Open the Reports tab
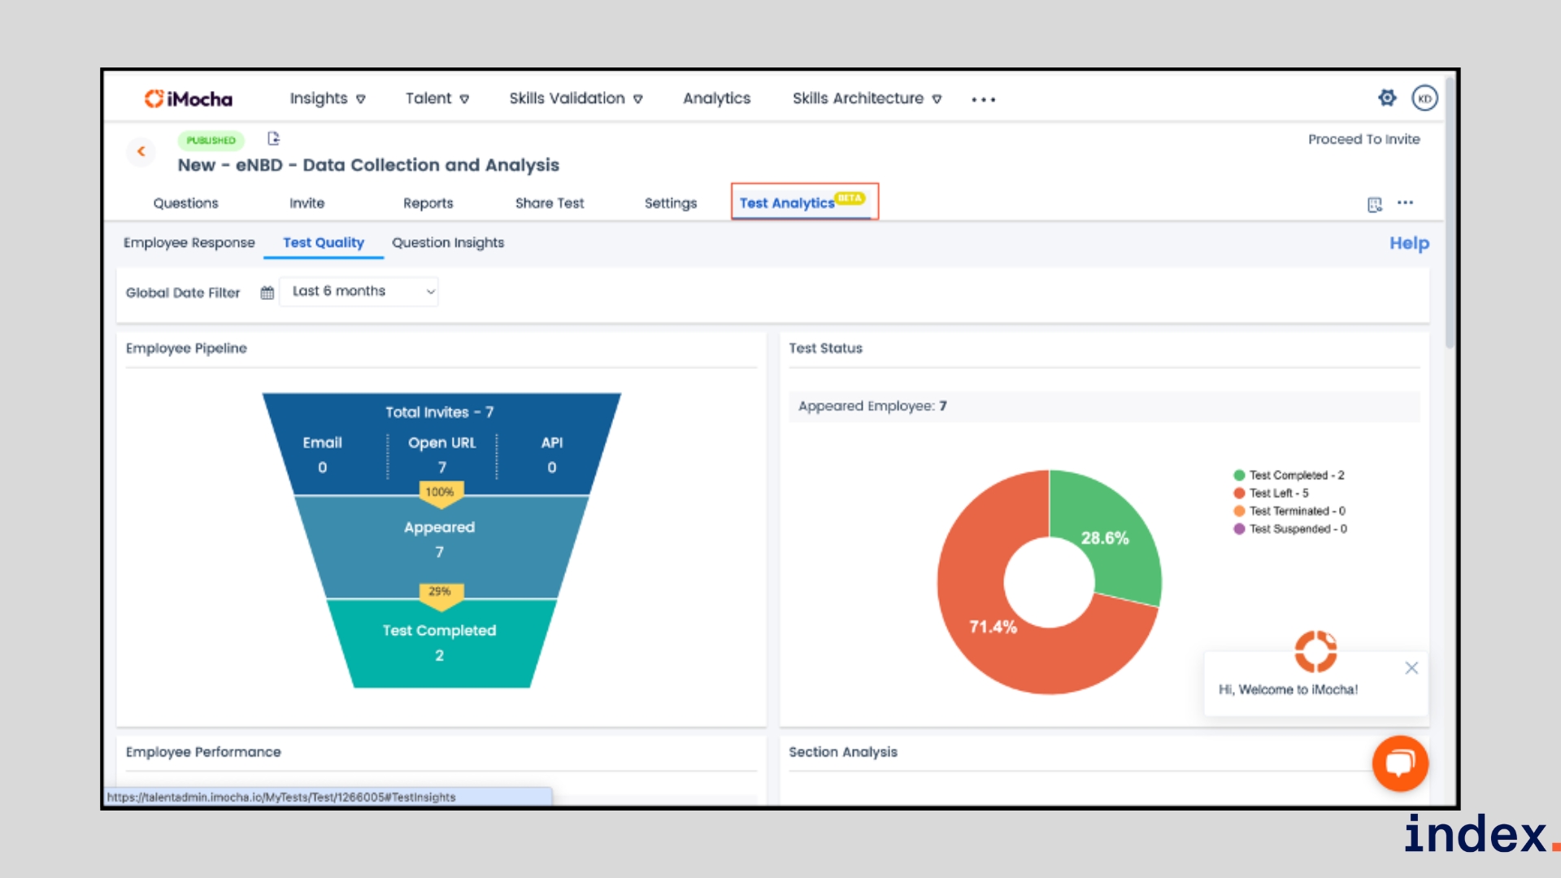Image resolution: width=1561 pixels, height=878 pixels. [428, 203]
